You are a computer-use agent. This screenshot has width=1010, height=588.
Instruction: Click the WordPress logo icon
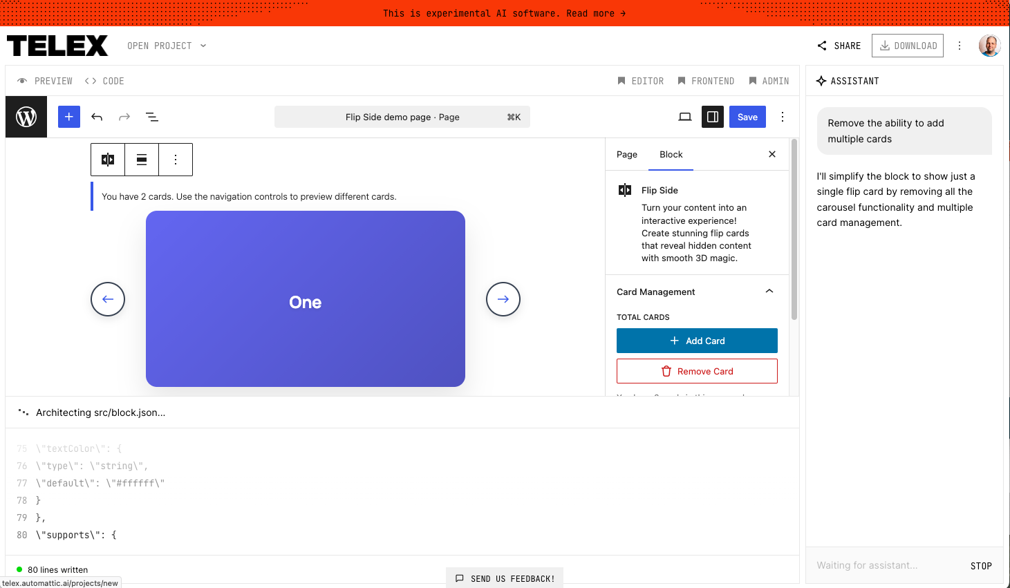point(26,116)
